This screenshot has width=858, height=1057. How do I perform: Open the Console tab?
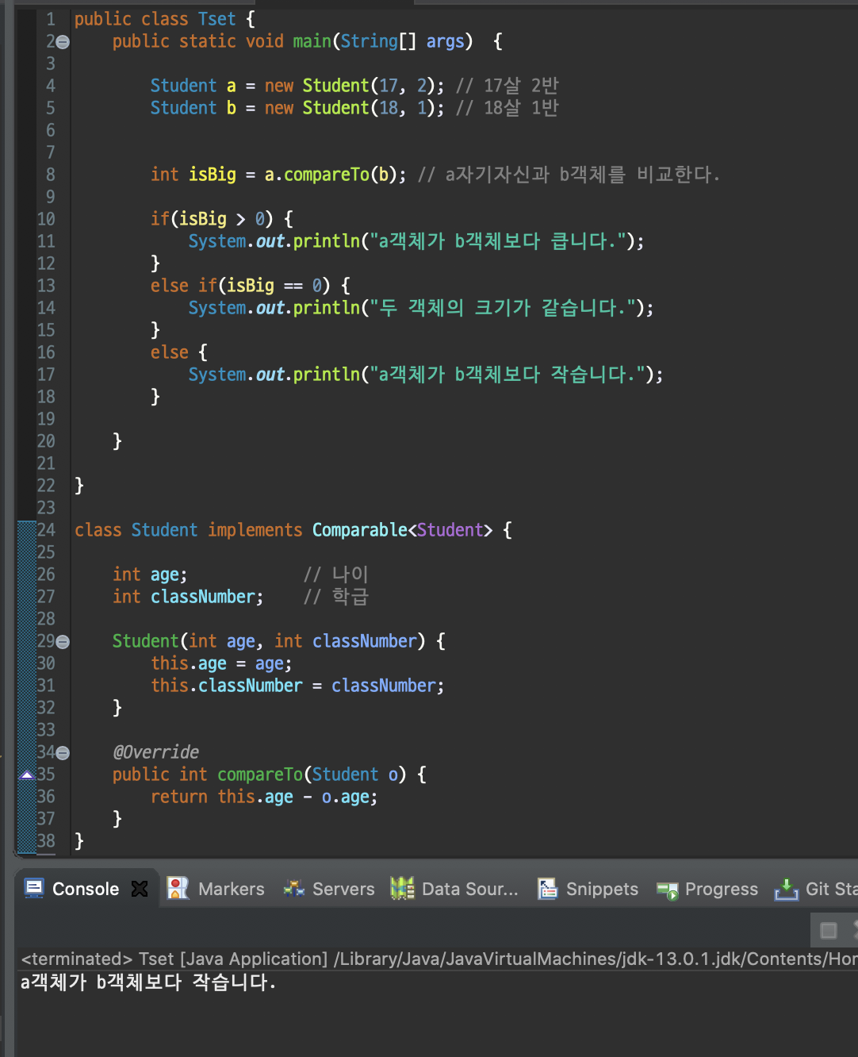click(x=86, y=889)
